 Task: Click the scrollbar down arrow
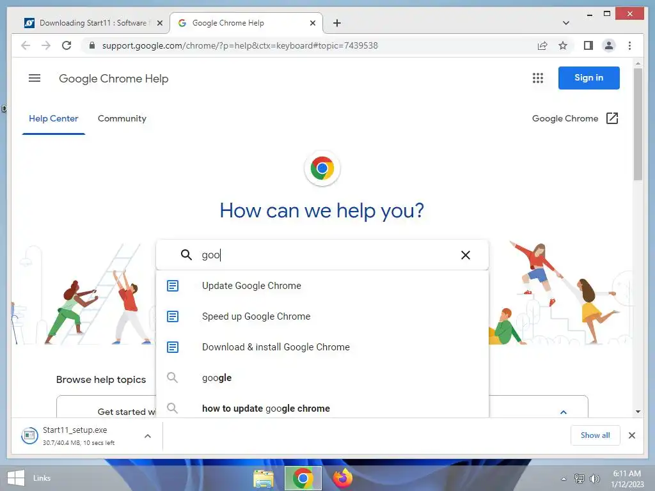(638, 412)
